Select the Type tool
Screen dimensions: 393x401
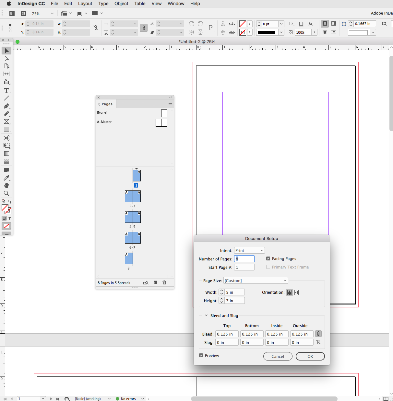point(6,90)
